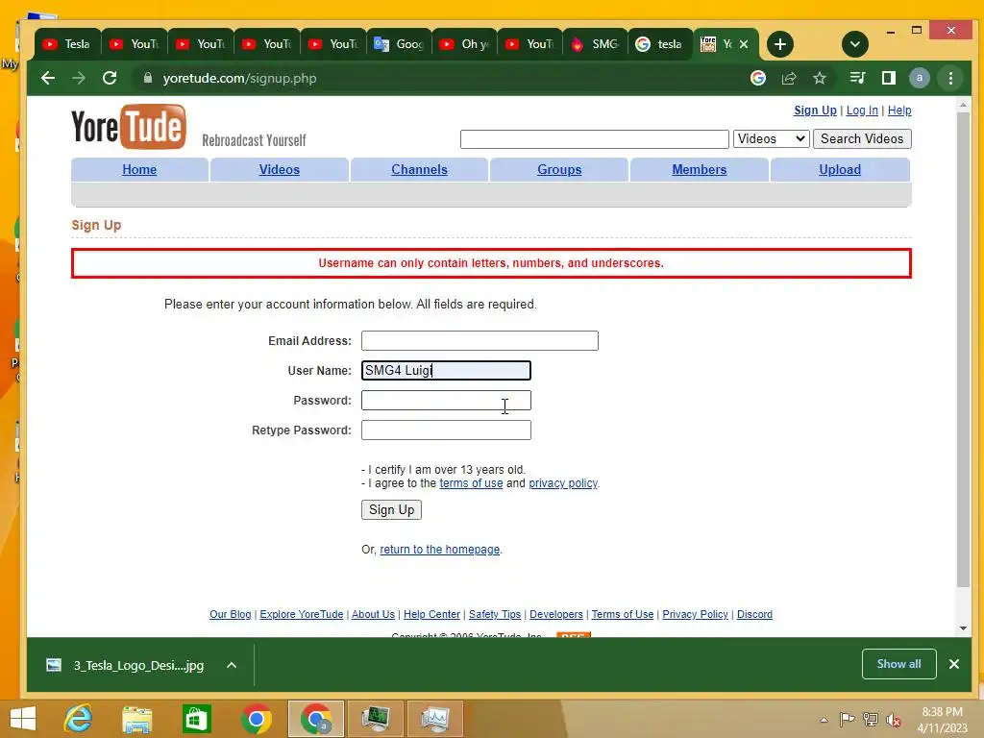Open the Chrome three-dot menu

(x=950, y=78)
